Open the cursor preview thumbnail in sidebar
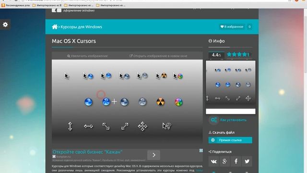Image resolution: width=307 pixels, height=173 pixels. [x=230, y=84]
